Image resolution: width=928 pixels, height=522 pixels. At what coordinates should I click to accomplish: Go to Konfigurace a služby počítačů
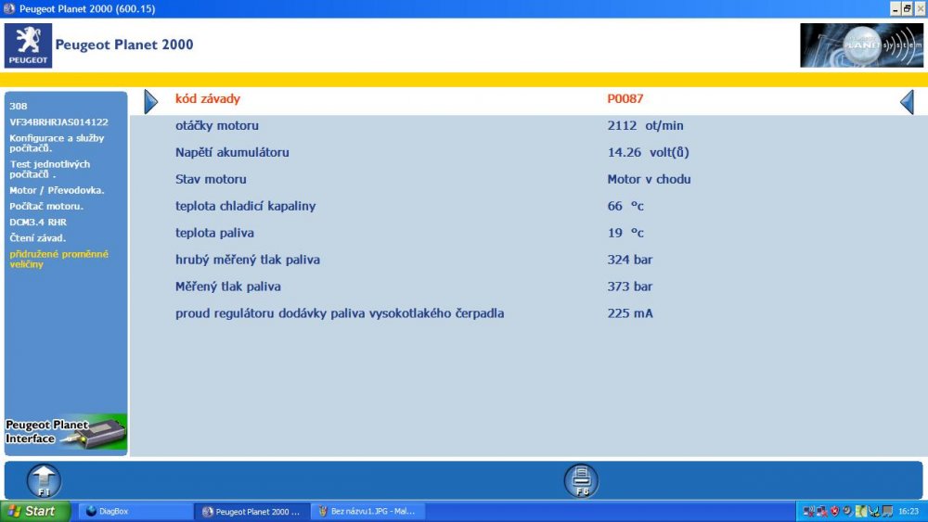coord(57,143)
